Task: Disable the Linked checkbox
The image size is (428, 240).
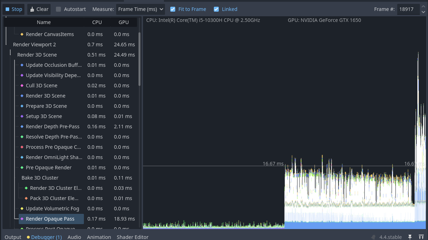Action: (216, 9)
